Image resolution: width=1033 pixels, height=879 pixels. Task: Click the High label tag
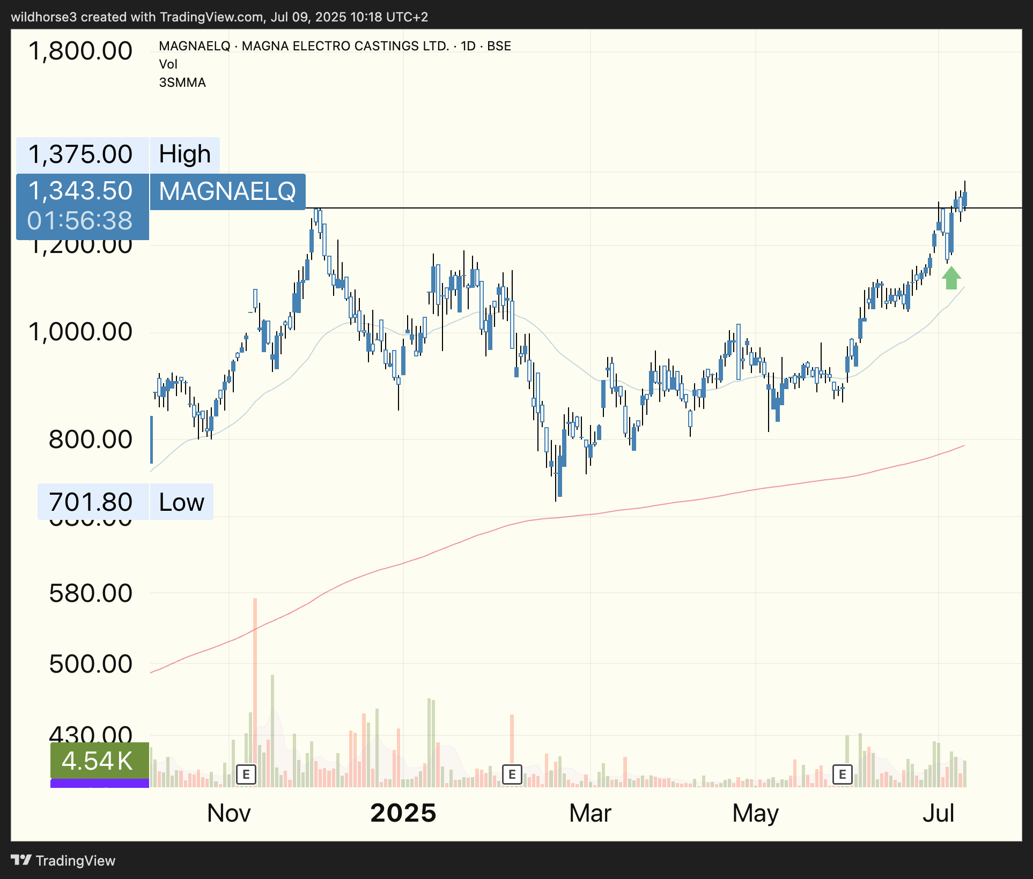click(185, 154)
